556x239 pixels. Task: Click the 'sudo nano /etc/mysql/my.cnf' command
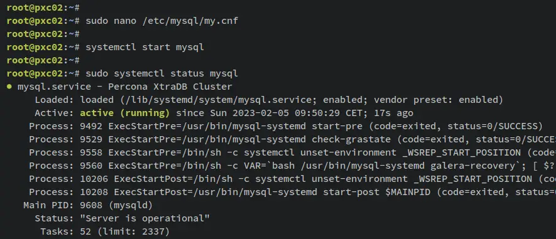161,21
